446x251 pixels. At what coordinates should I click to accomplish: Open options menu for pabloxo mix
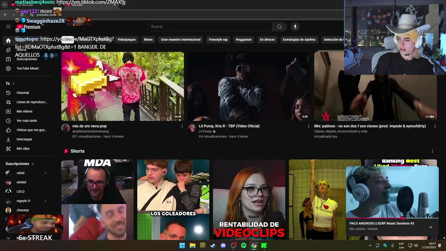435,127
